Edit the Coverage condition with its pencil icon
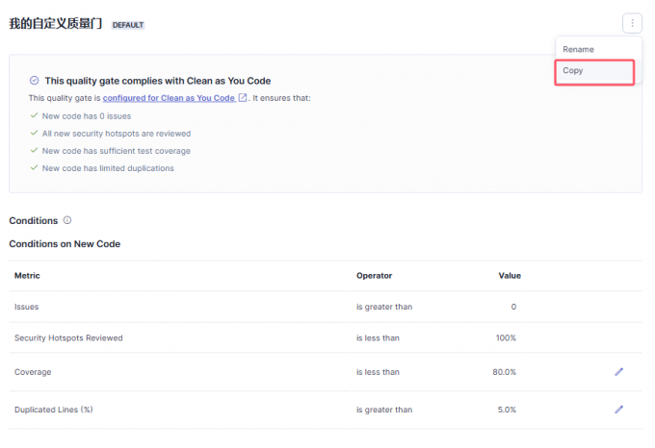The image size is (655, 448). [619, 371]
